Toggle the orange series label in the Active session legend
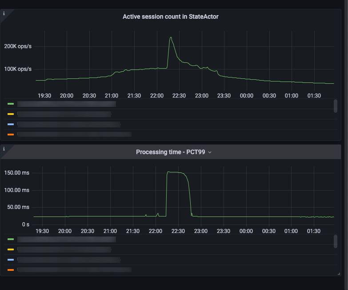The width and height of the screenshot is (348, 290). pyautogui.click(x=74, y=134)
